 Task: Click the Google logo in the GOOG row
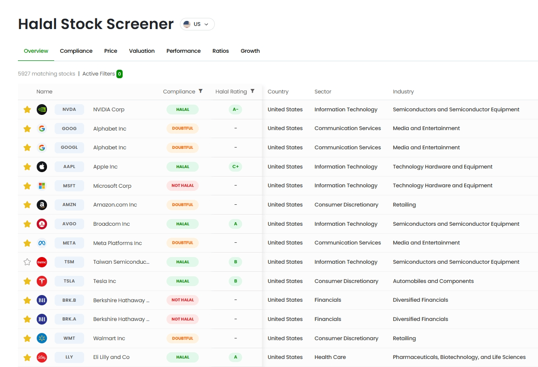click(42, 129)
